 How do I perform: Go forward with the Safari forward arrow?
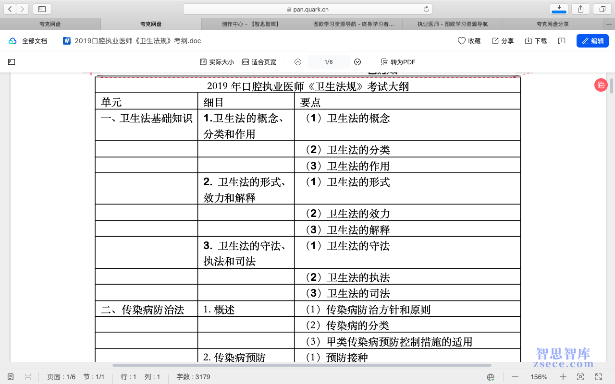(22, 9)
